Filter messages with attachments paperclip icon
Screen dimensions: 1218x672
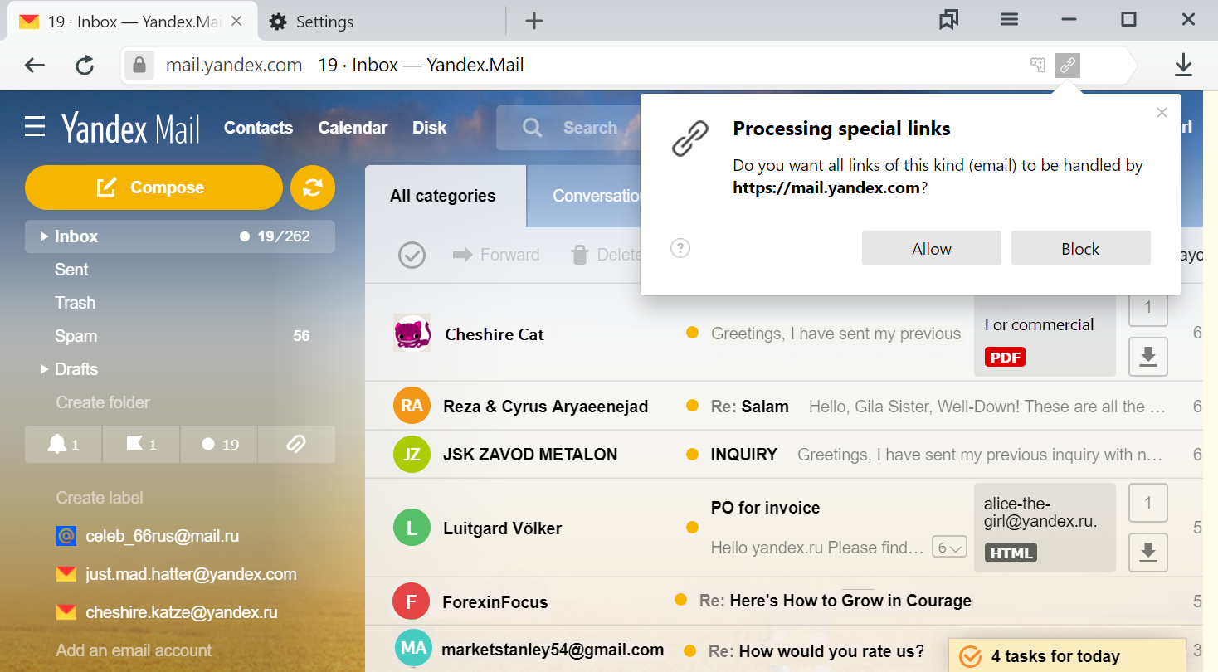tap(296, 444)
